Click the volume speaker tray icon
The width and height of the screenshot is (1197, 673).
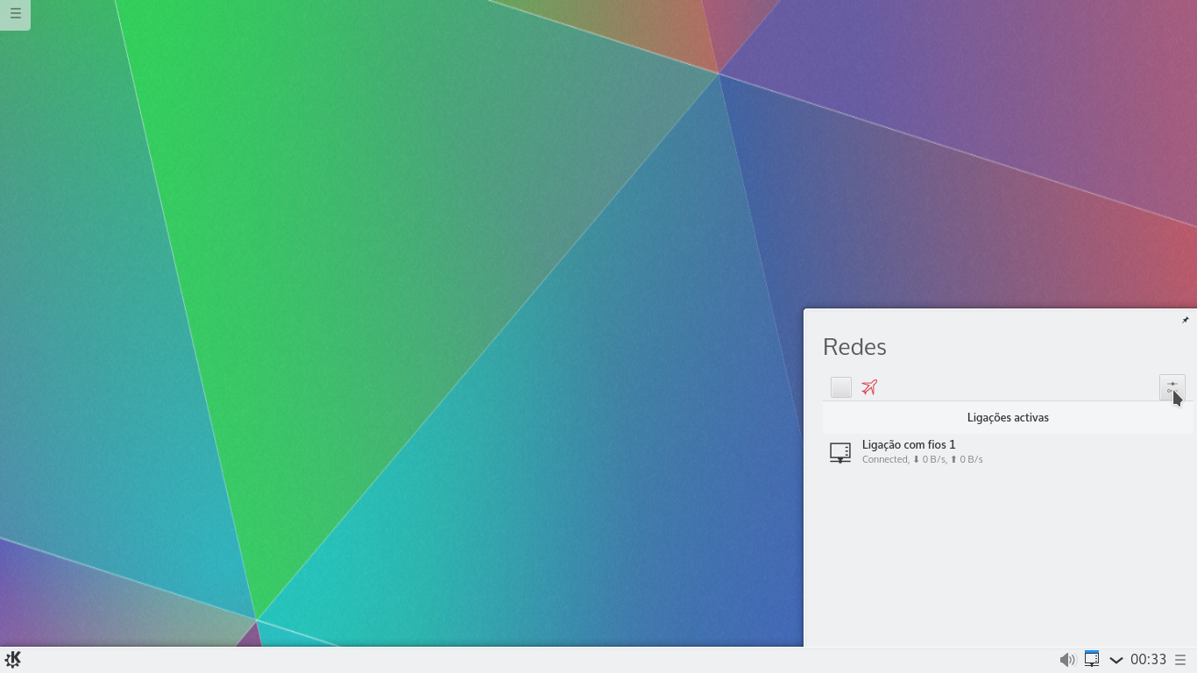tap(1066, 660)
